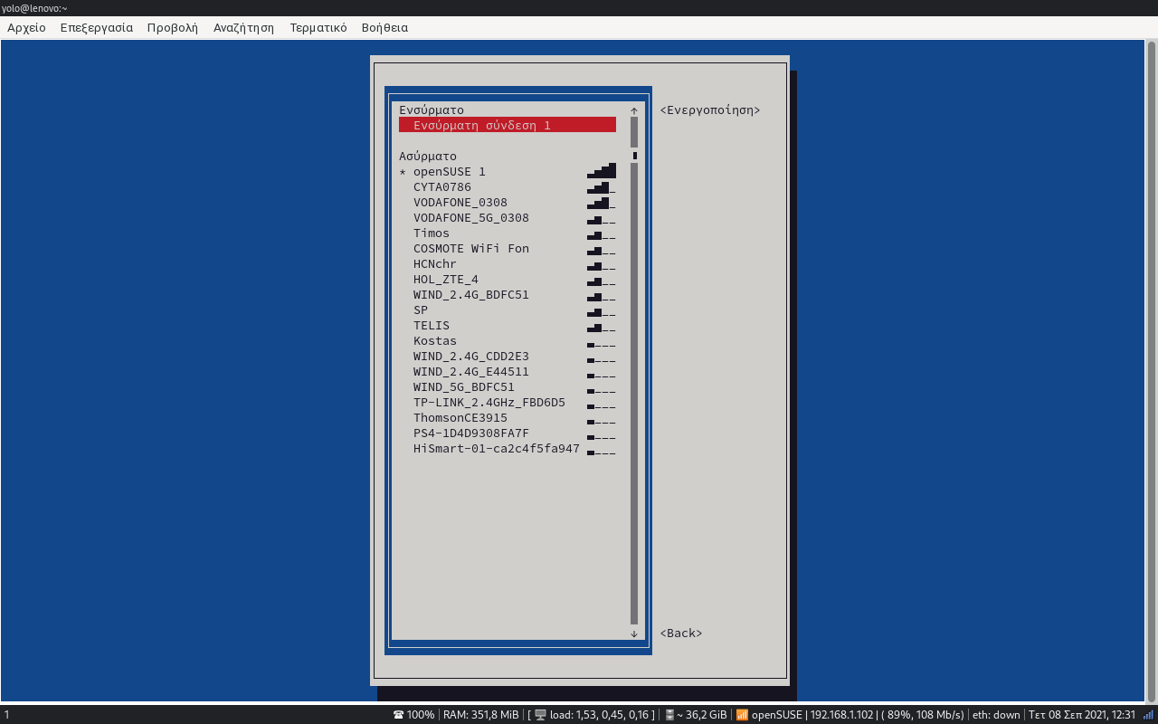Screen dimensions: 1158x724
Task: Click the scroll-down arrow of the network list
Action: click(634, 633)
